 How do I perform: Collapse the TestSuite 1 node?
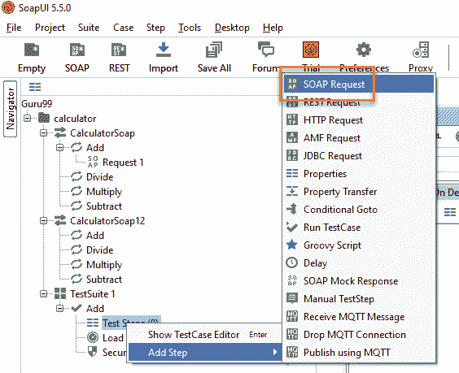pos(44,294)
